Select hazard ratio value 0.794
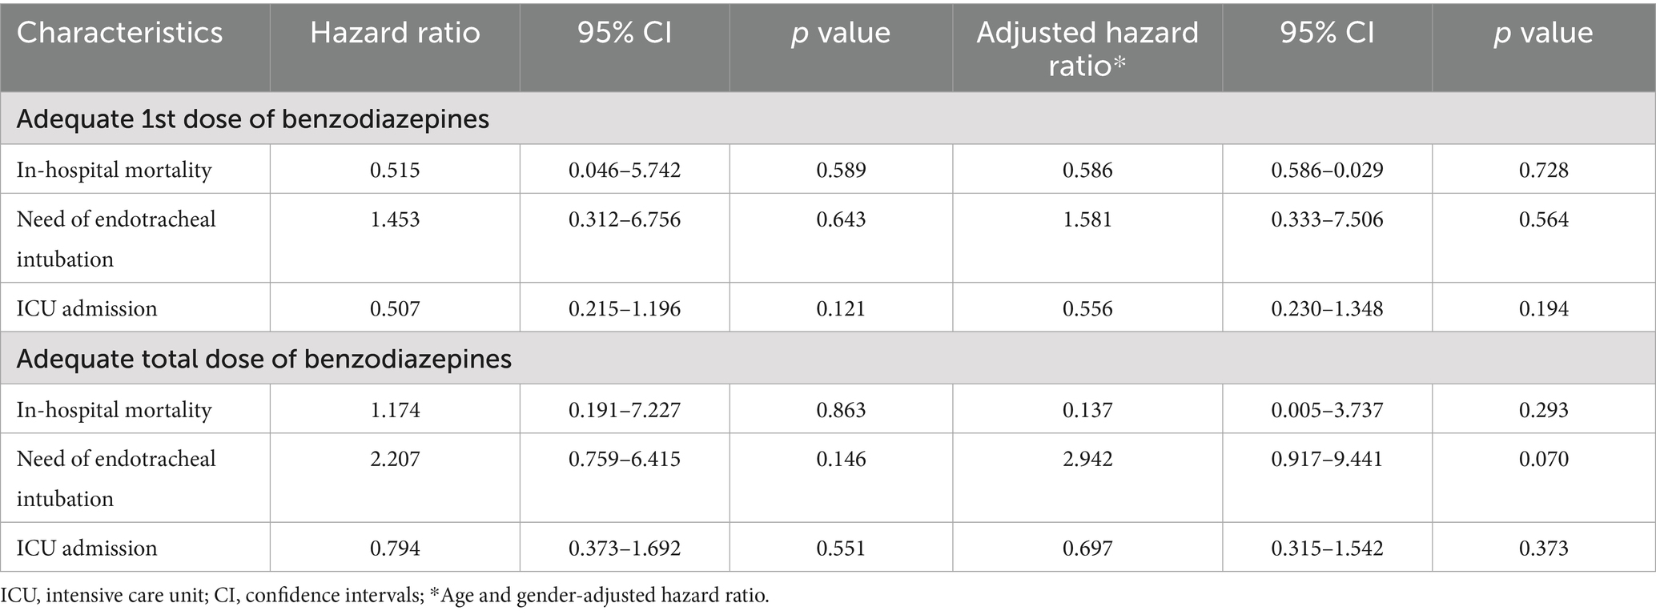The image size is (1656, 615). (x=395, y=548)
